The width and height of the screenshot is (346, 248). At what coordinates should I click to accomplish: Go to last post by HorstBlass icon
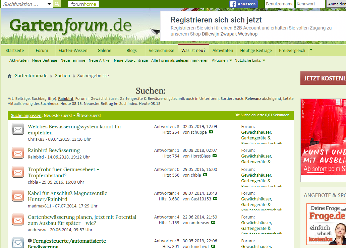(215, 156)
